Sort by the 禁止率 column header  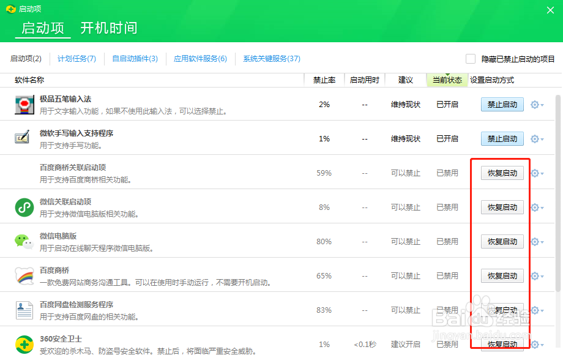(324, 80)
